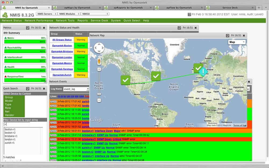Click the Interface Down event link

(x=104, y=131)
